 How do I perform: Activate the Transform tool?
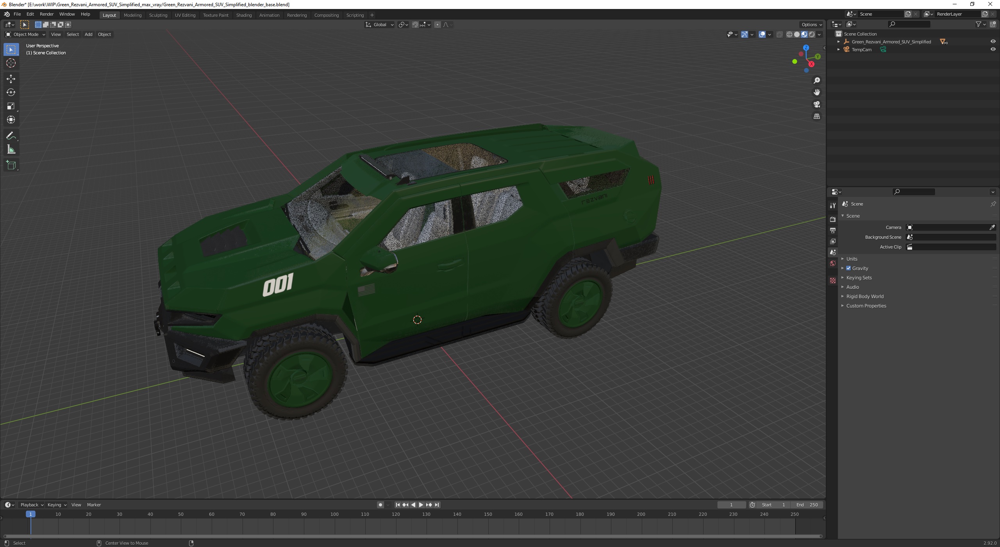click(x=11, y=120)
